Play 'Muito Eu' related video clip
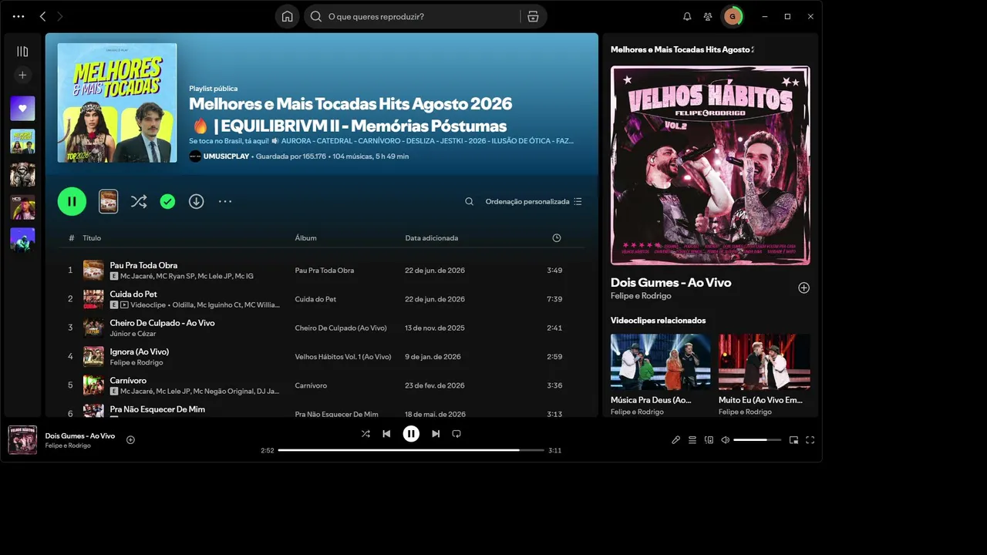 (x=764, y=362)
